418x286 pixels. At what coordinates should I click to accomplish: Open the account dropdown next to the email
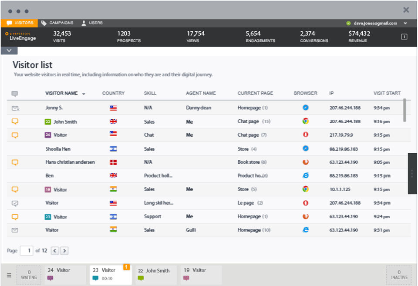[405, 24]
